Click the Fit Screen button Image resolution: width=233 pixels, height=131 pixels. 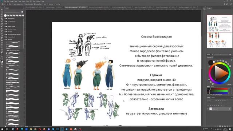[51, 4]
